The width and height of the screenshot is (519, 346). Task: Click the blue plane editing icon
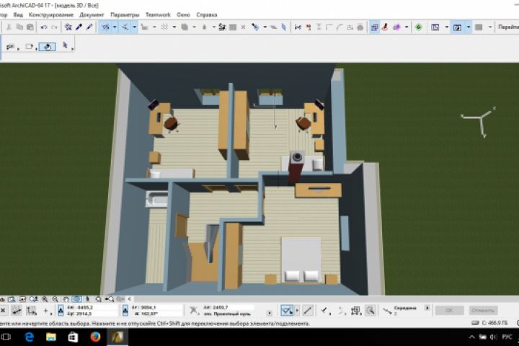coord(284,27)
